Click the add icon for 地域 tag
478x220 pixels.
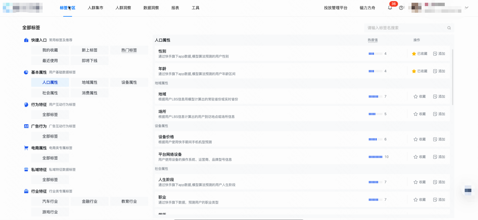[x=439, y=97]
